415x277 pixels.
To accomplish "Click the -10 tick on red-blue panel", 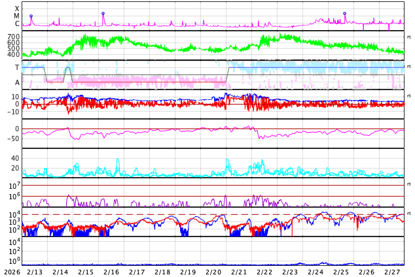I will coord(13,112).
